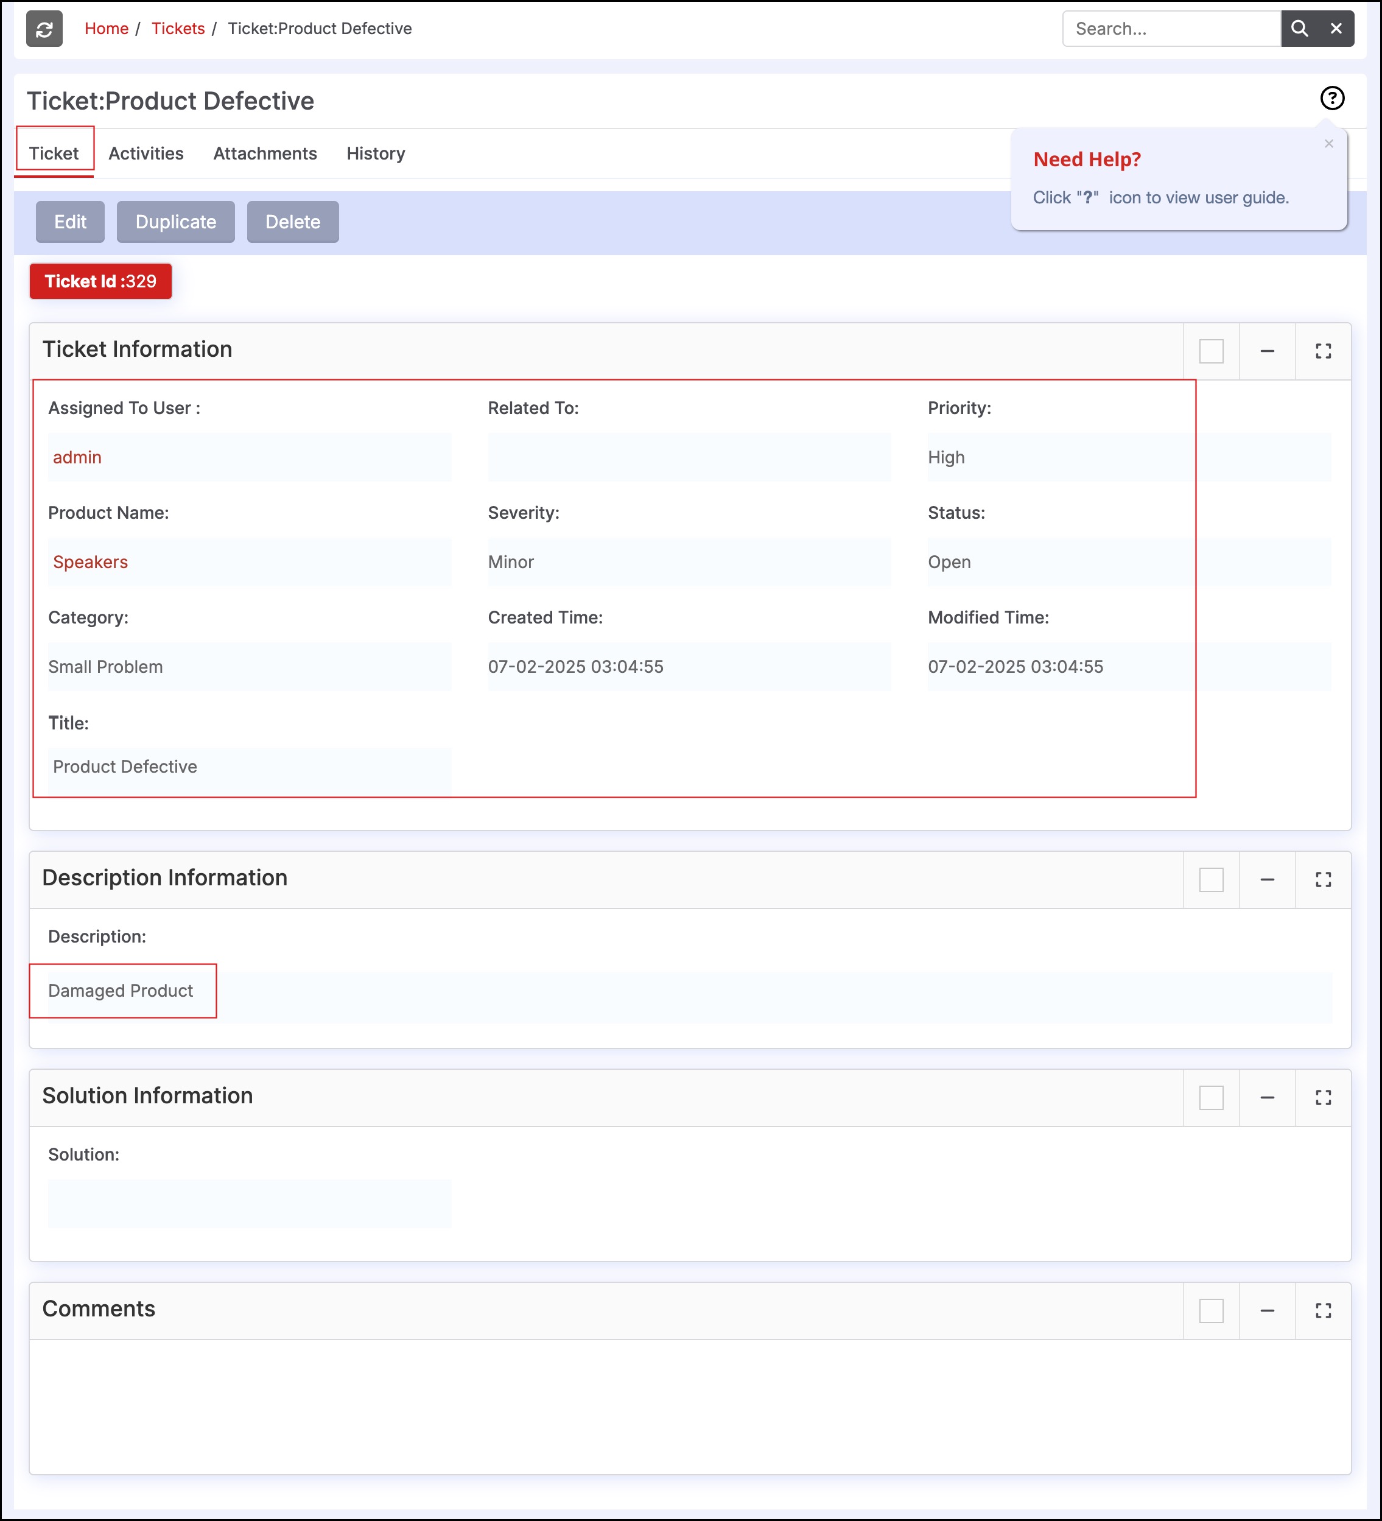Go to Tickets breadcrumb link
The height and width of the screenshot is (1521, 1382).
[178, 29]
